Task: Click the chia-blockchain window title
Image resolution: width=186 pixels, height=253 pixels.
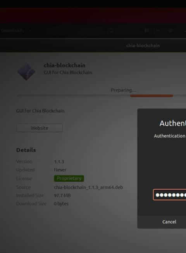Action: point(143,46)
